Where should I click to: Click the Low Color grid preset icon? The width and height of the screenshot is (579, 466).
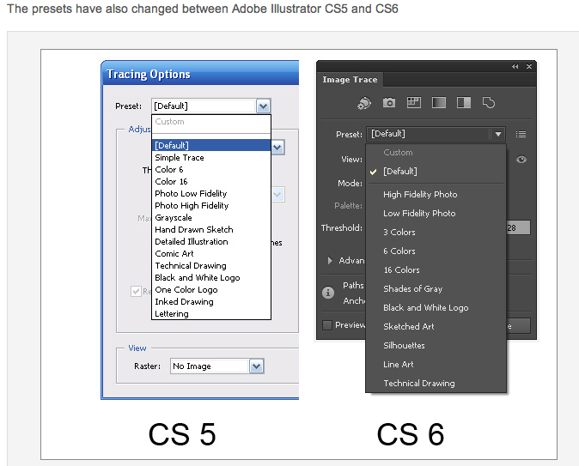pos(413,103)
